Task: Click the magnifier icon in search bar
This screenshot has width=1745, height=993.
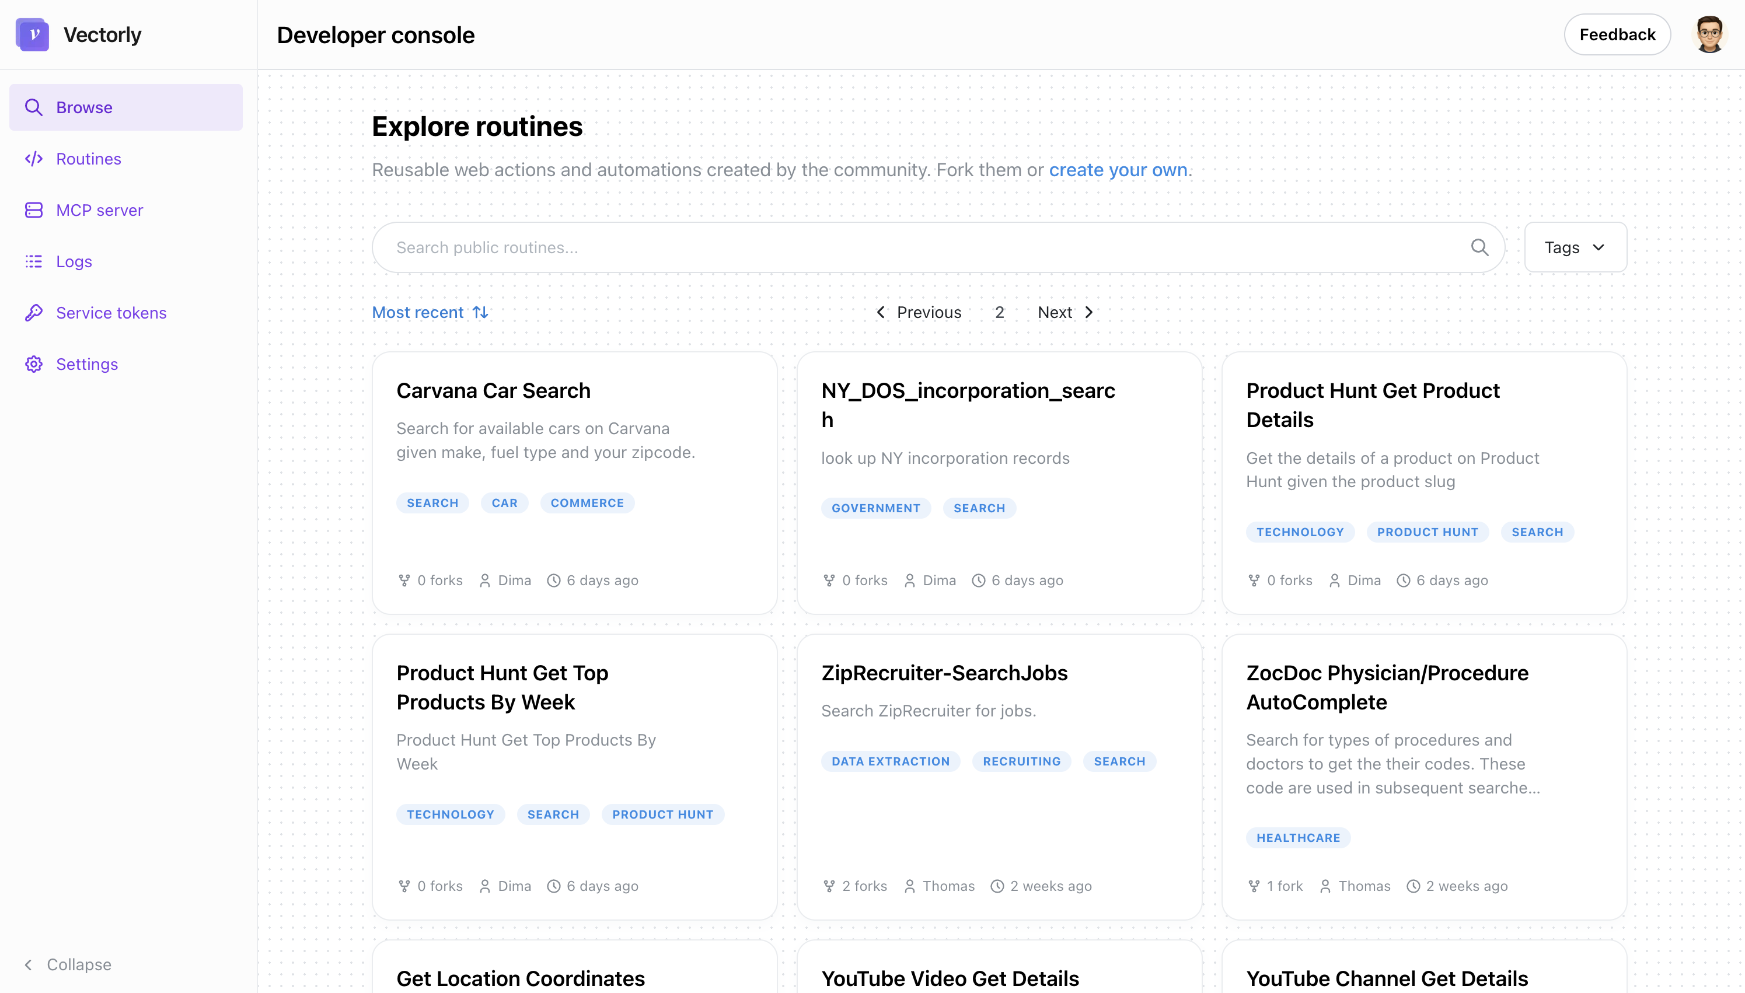Action: pos(1479,247)
